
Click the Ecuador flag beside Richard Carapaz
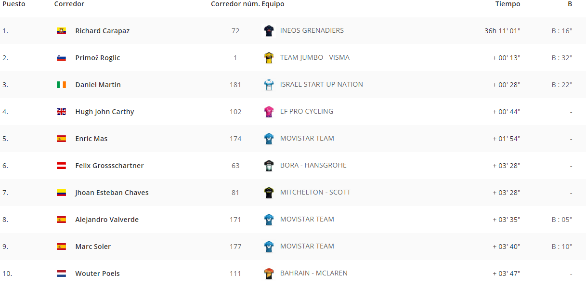tap(61, 31)
